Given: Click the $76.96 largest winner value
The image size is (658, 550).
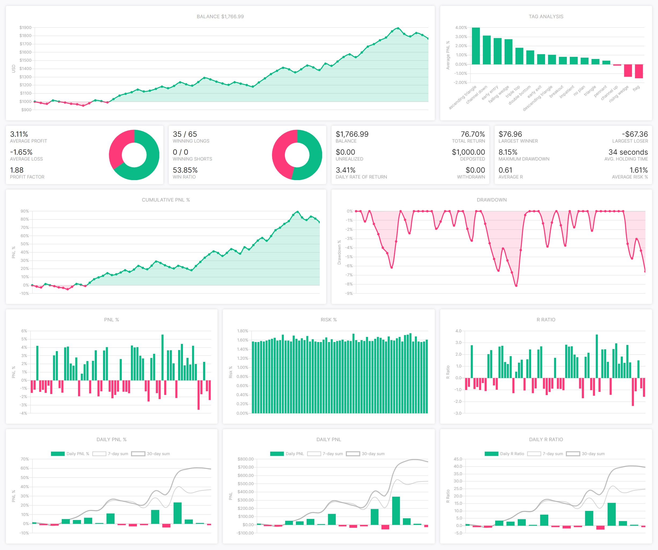Looking at the screenshot, I should 510,134.
